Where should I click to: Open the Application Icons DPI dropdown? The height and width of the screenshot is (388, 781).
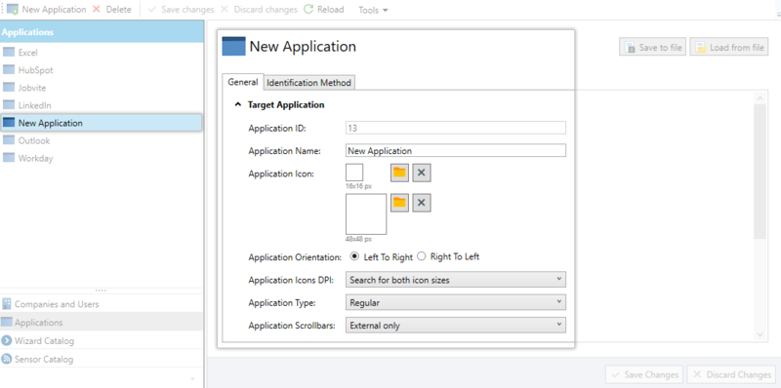click(x=456, y=280)
